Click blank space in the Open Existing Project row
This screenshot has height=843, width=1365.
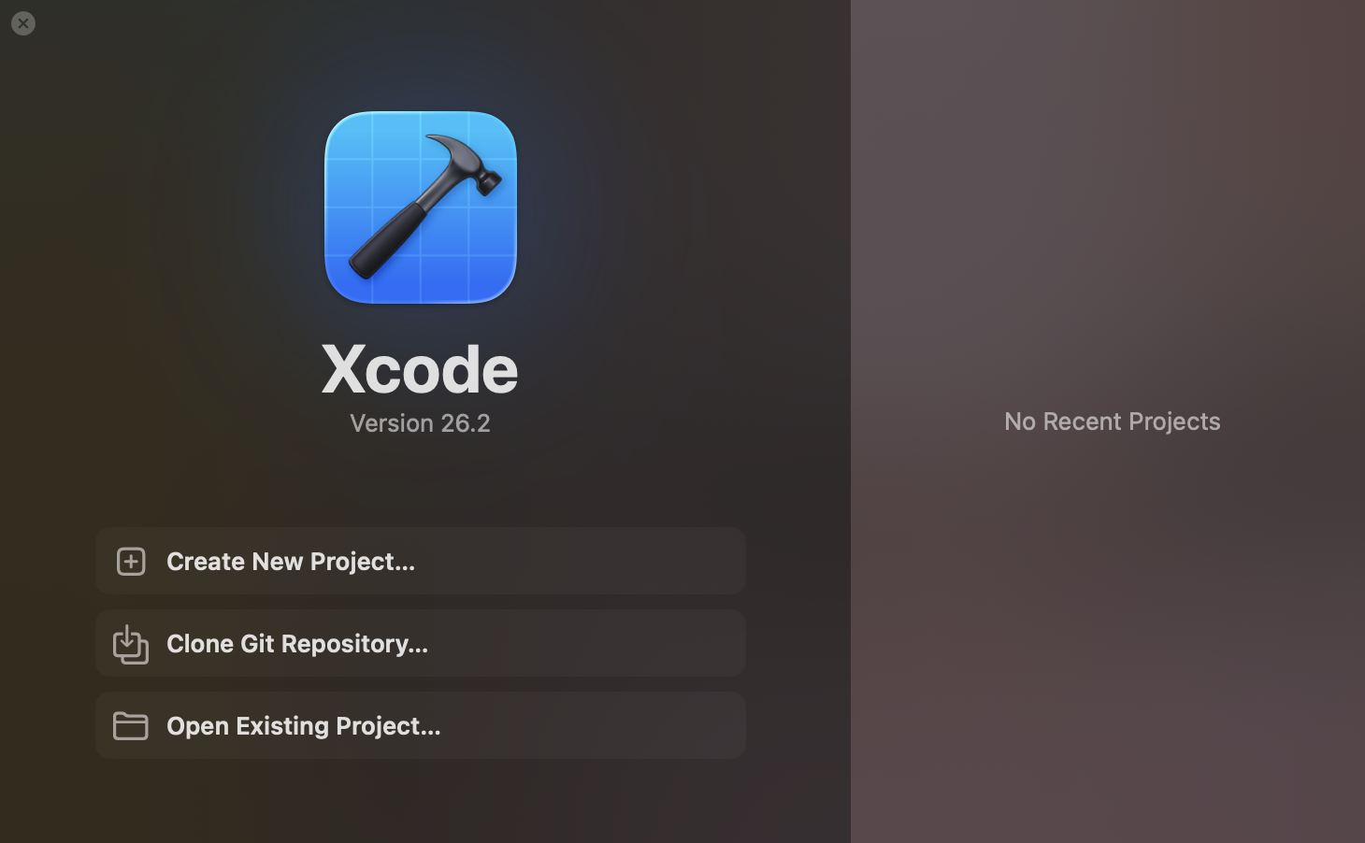point(594,725)
